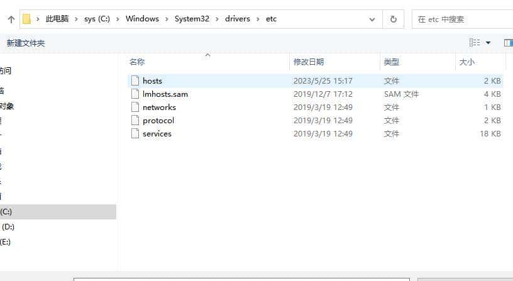513x281 pixels.
Task: Sort by 大小 column header
Action: point(467,62)
